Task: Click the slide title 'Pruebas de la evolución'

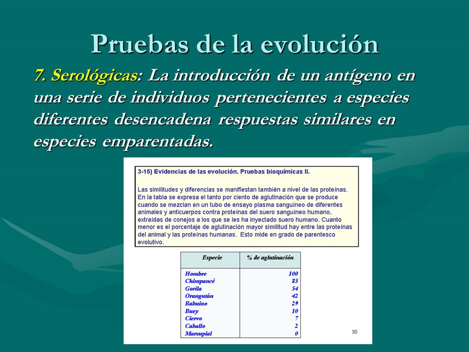Action: point(235,44)
